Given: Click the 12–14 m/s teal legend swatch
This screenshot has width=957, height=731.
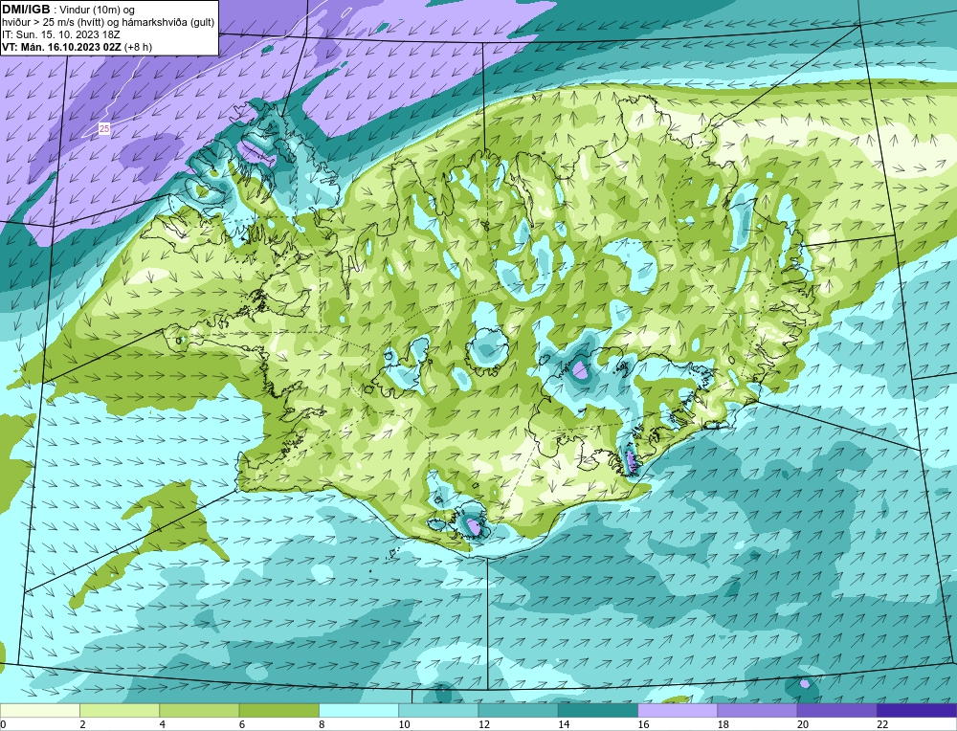Looking at the screenshot, I should click(x=518, y=710).
